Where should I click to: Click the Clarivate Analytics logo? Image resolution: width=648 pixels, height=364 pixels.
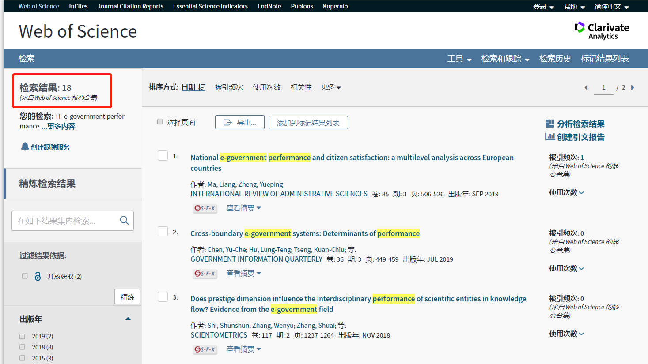(602, 31)
